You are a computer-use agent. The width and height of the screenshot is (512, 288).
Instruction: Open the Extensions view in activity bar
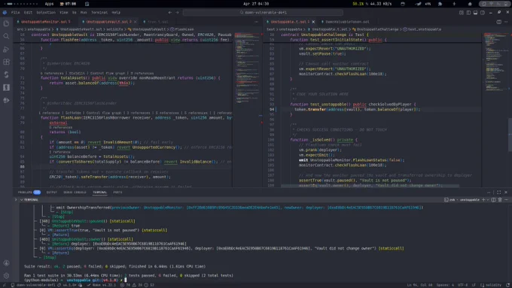click(x=6, y=62)
